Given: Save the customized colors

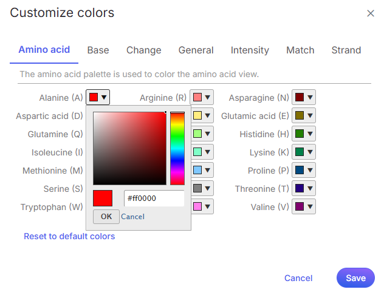Looking at the screenshot, I should click(x=355, y=278).
